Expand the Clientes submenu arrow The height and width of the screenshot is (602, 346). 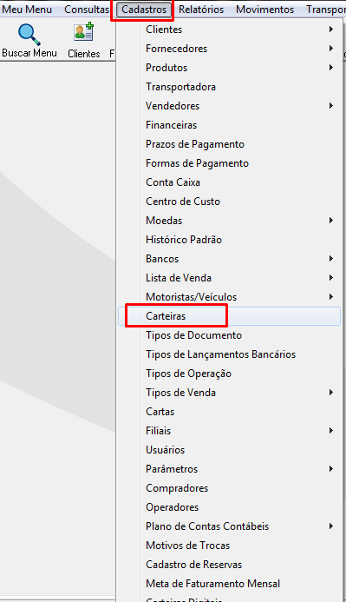(x=331, y=30)
